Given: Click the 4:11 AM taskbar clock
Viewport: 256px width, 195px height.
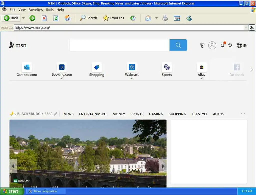Looking at the screenshot, I should [246, 191].
